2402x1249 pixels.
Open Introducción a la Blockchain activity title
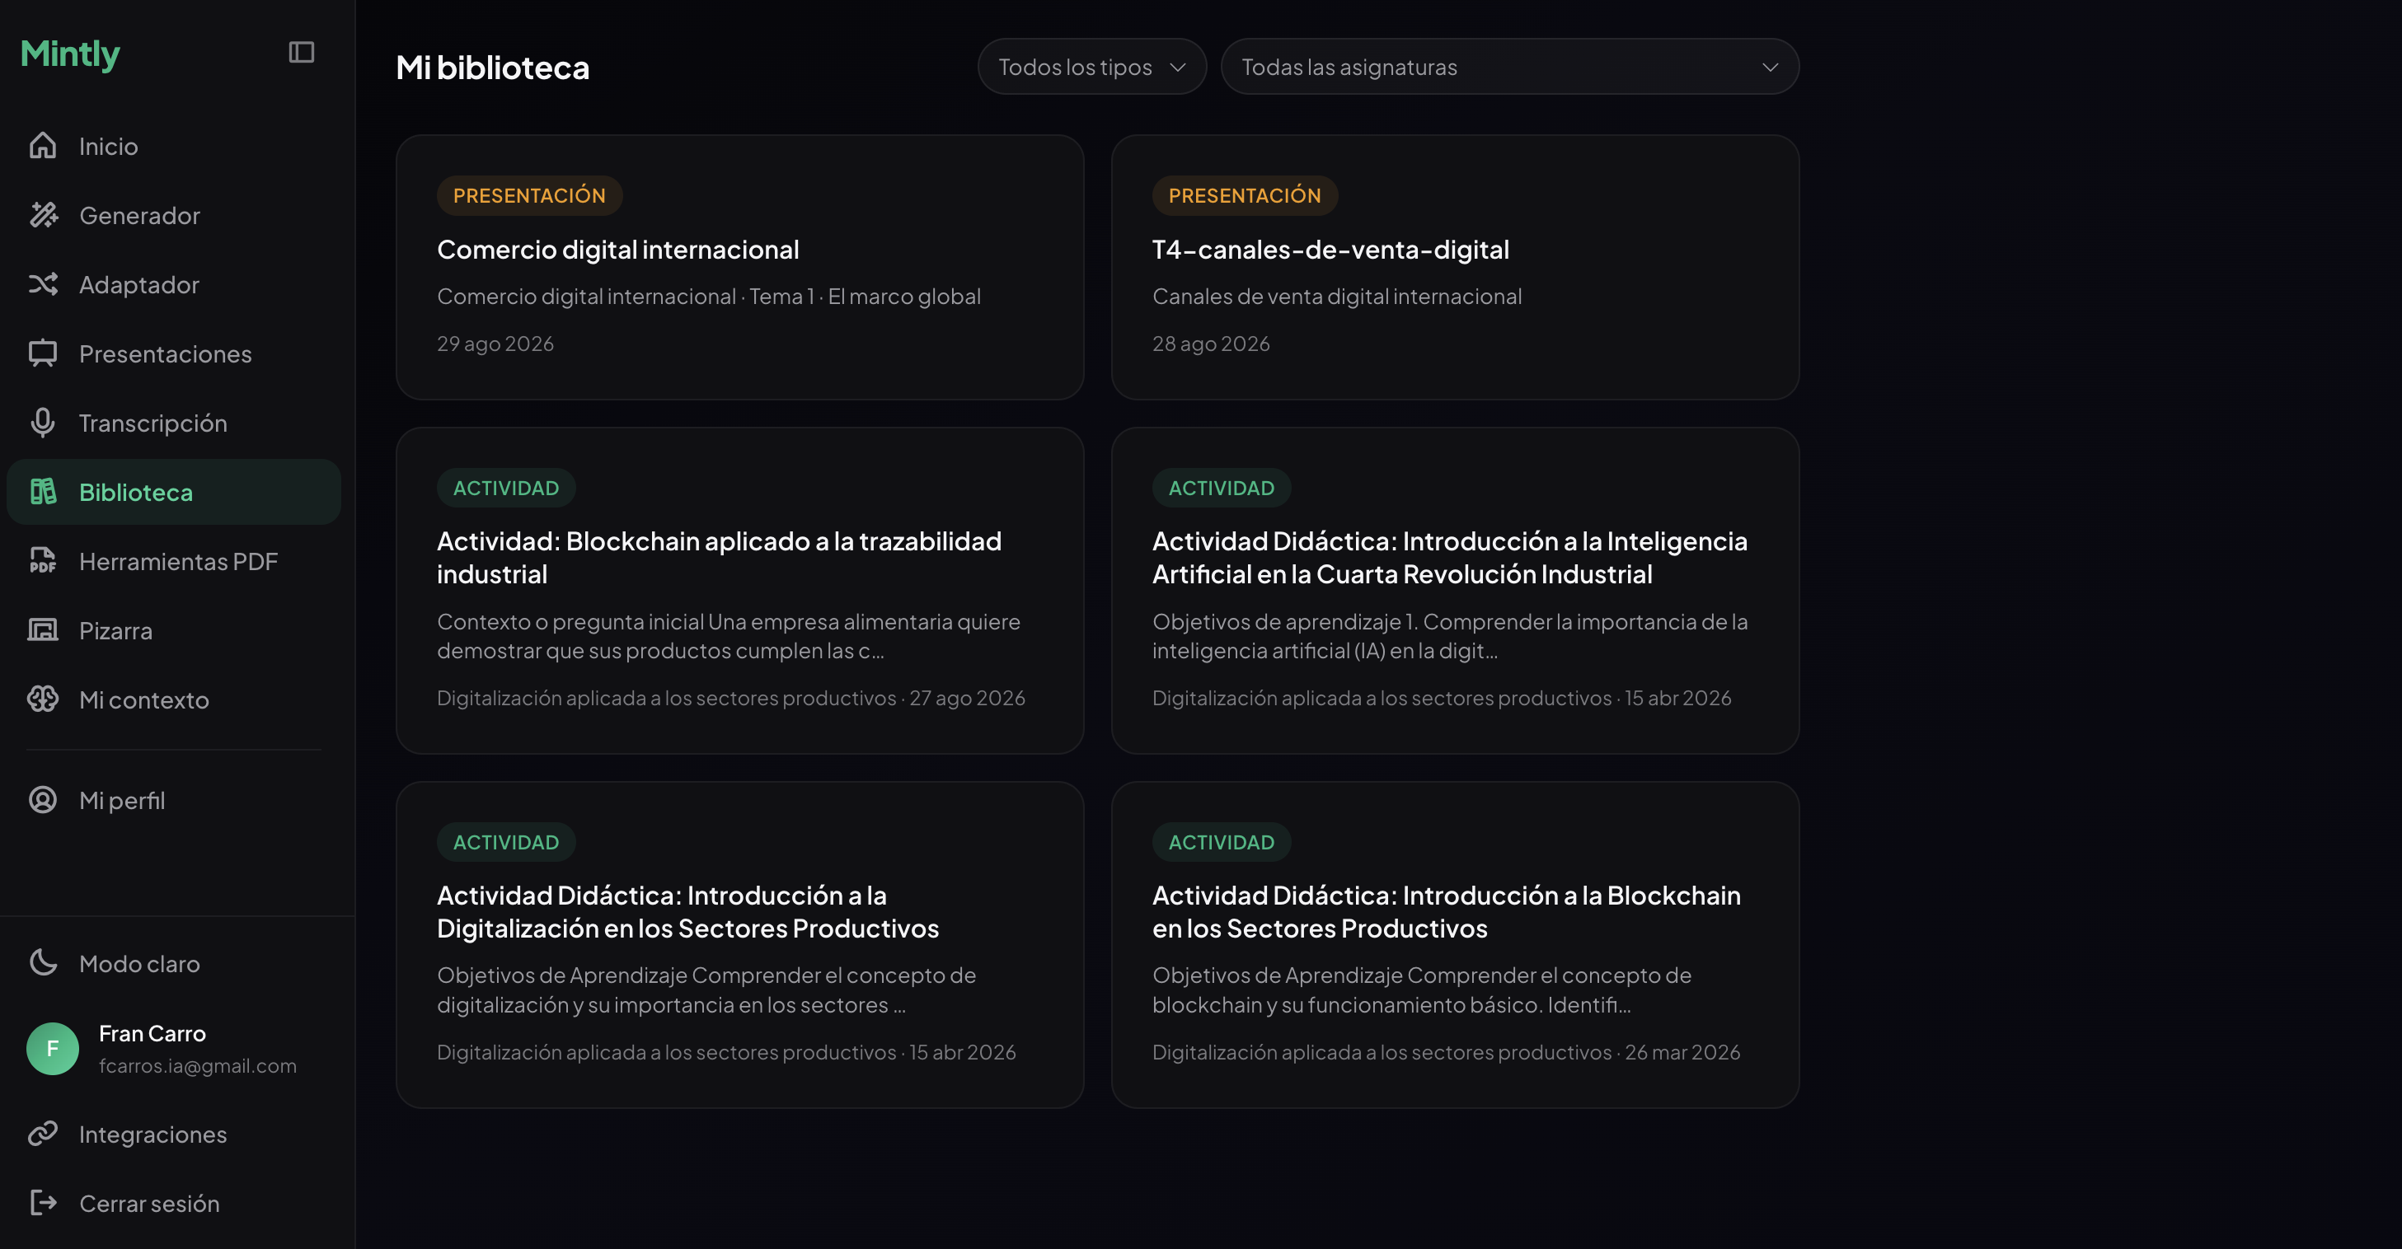[1447, 911]
